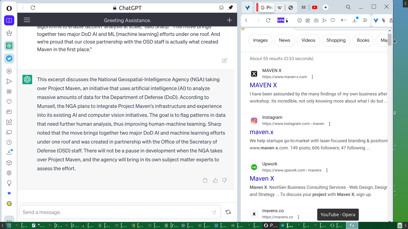The width and height of the screenshot is (408, 229).
Task: Switch to the globe icon tab
Action: [291, 8]
